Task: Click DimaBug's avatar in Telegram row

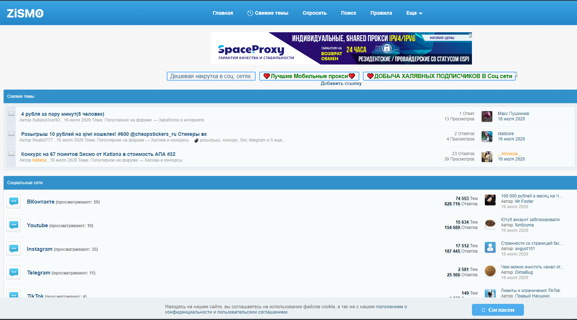Action: tap(490, 271)
